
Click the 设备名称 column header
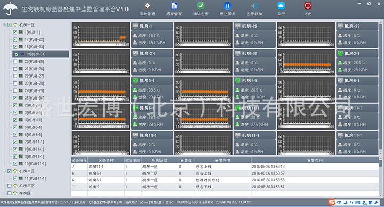(x=106, y=160)
